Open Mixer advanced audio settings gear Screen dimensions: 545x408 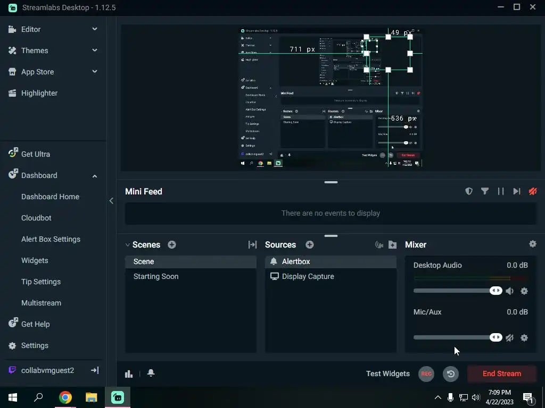tap(532, 244)
